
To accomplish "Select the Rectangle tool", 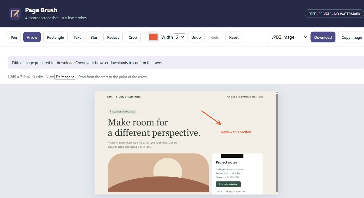I will pyautogui.click(x=55, y=37).
